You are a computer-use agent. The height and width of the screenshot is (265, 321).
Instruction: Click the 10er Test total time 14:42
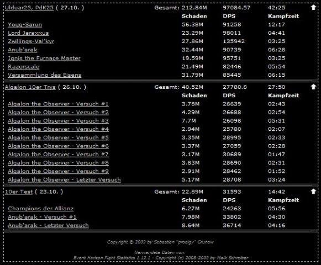pos(276,192)
